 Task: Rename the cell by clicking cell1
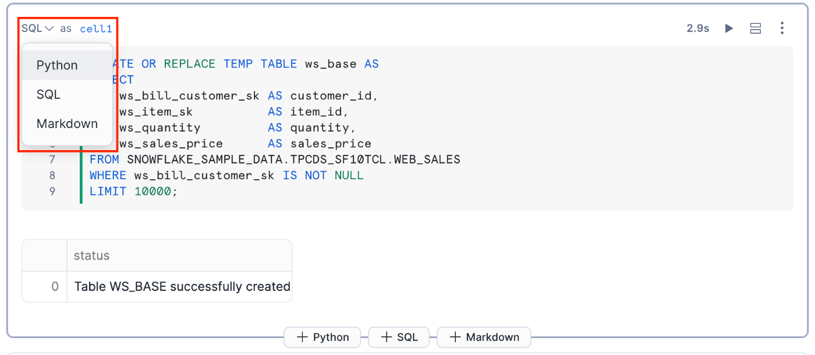(x=95, y=29)
